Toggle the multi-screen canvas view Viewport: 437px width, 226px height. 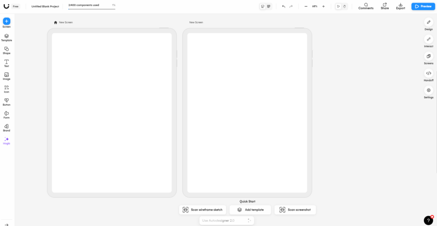[269, 6]
